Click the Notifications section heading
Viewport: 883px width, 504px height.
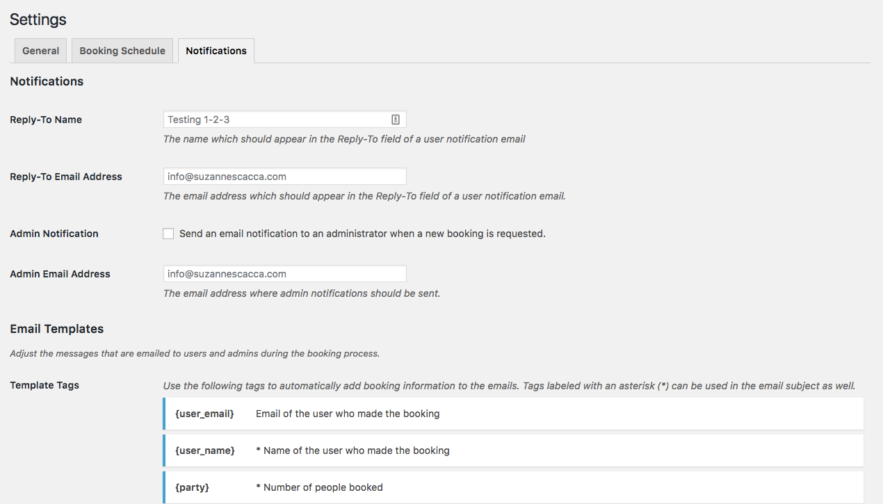pos(46,81)
